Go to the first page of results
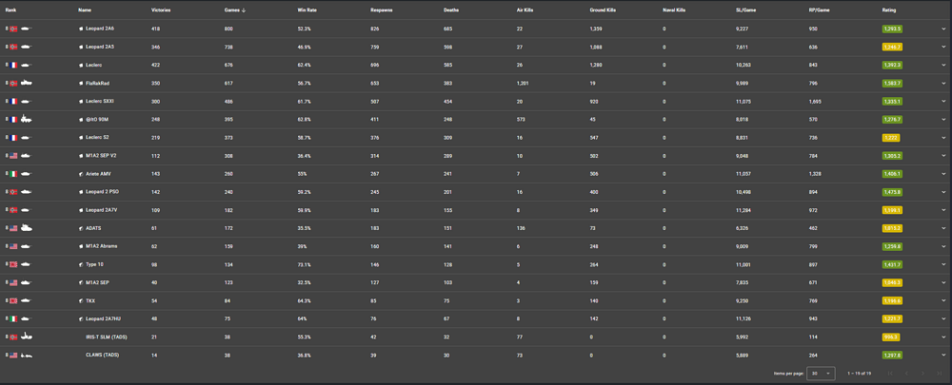Viewport: 952px width, 385px height. click(x=890, y=374)
